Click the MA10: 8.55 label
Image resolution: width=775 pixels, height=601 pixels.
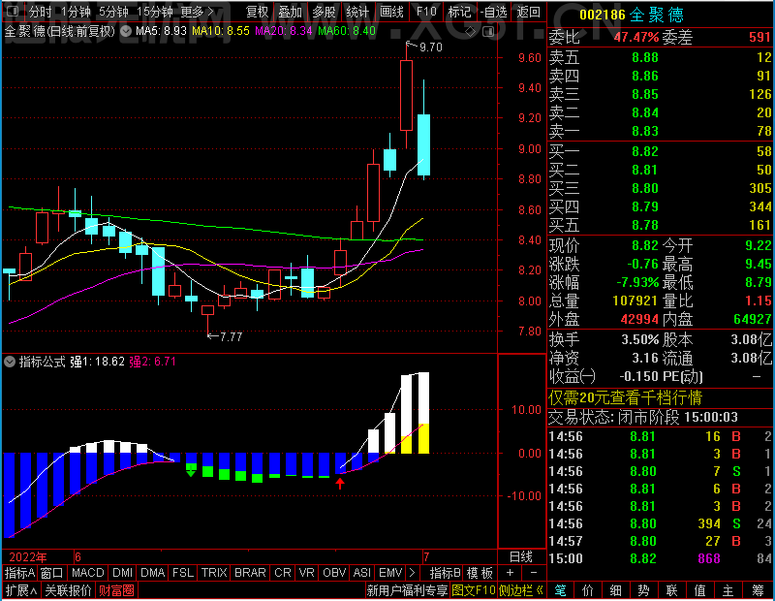[x=221, y=31]
